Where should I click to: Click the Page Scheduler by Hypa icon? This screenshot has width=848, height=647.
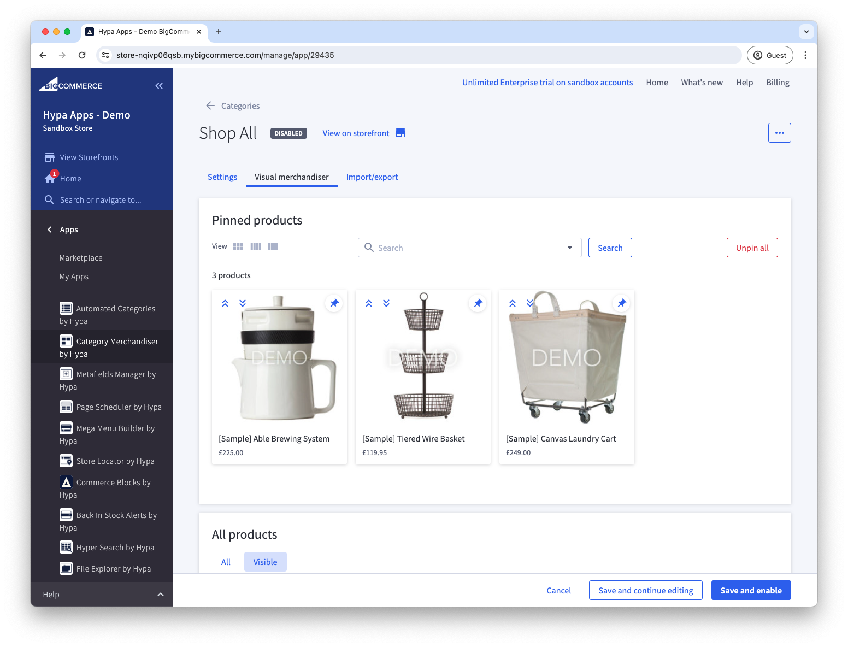pyautogui.click(x=66, y=407)
